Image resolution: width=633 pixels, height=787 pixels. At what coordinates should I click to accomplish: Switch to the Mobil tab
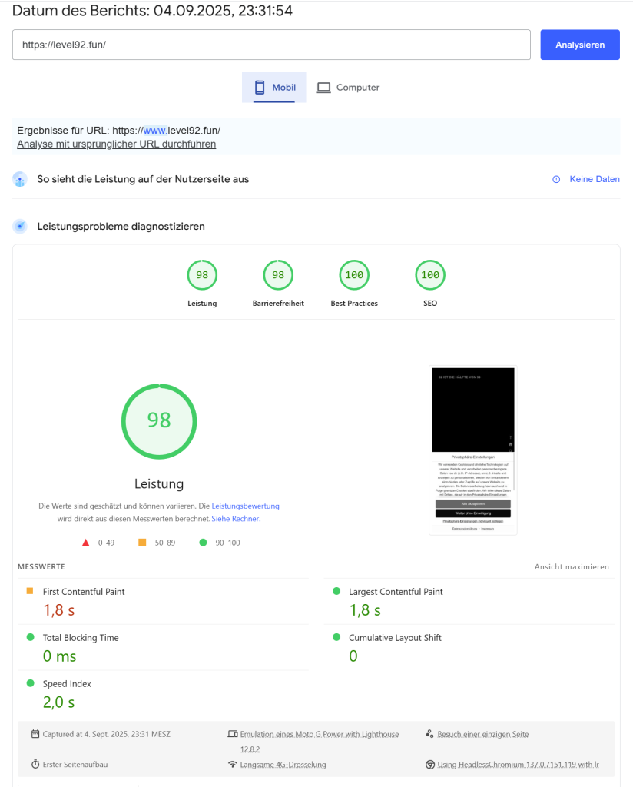coord(274,88)
